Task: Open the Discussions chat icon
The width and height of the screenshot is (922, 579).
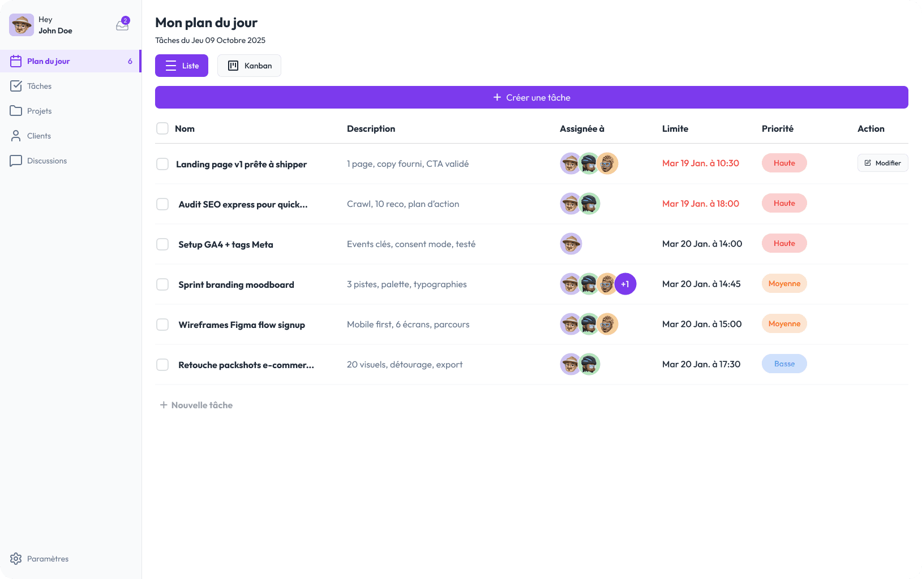Action: [15, 161]
